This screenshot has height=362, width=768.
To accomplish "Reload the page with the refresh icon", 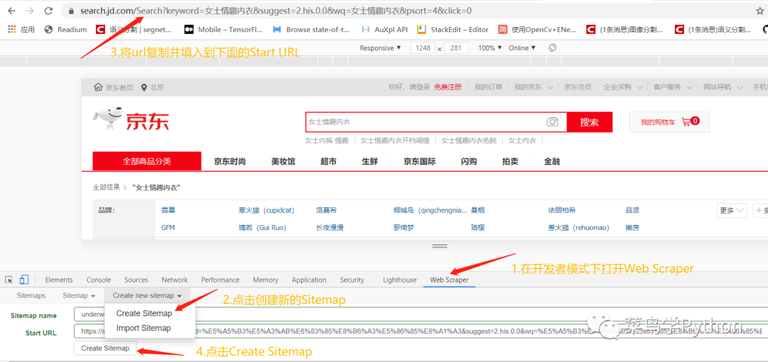I will coord(48,10).
